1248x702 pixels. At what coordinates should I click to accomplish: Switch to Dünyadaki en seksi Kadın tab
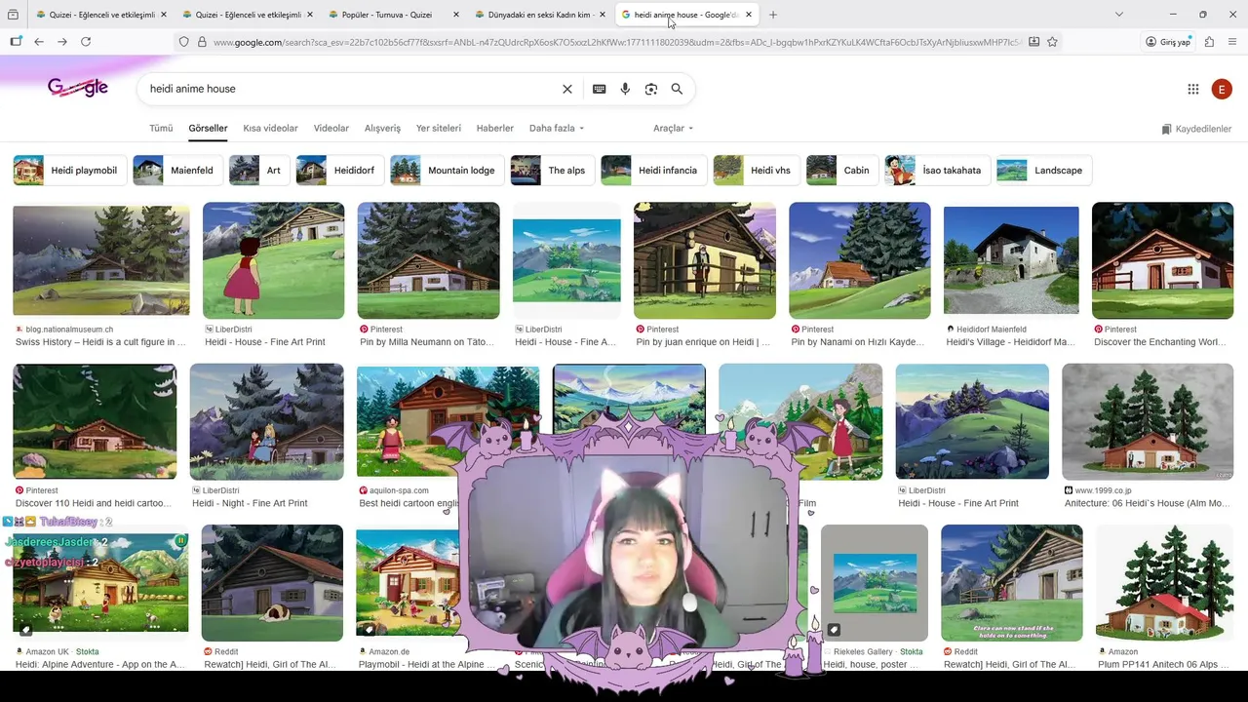point(541,15)
